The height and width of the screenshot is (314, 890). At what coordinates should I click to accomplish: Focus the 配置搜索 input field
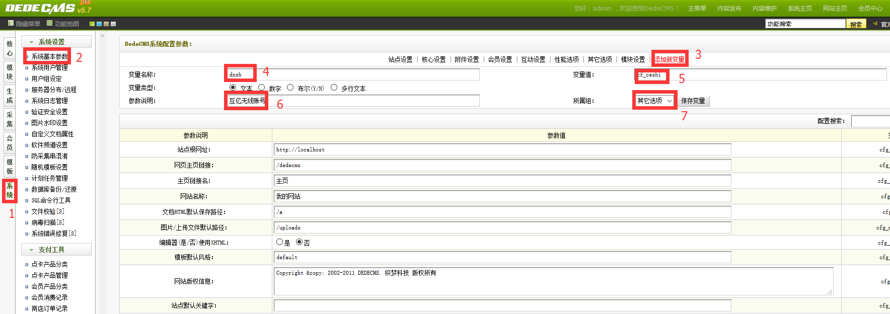tap(870, 121)
